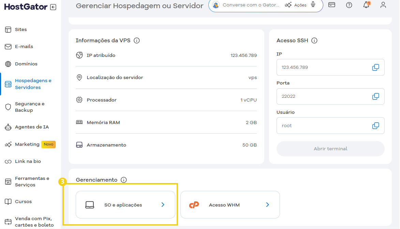This screenshot has width=400, height=229.
Task: Copy the root username
Action: (x=375, y=125)
